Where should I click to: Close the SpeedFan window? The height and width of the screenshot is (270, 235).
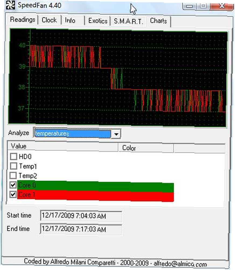pyautogui.click(x=222, y=6)
